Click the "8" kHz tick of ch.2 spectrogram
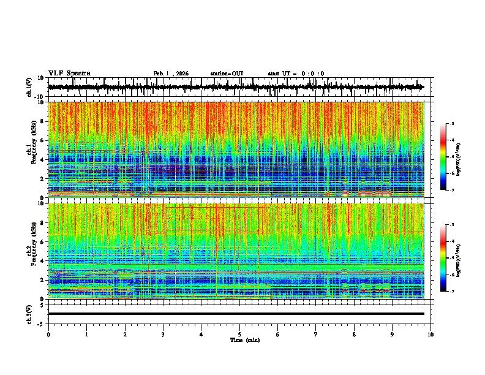The image size is (485, 375). [42, 223]
